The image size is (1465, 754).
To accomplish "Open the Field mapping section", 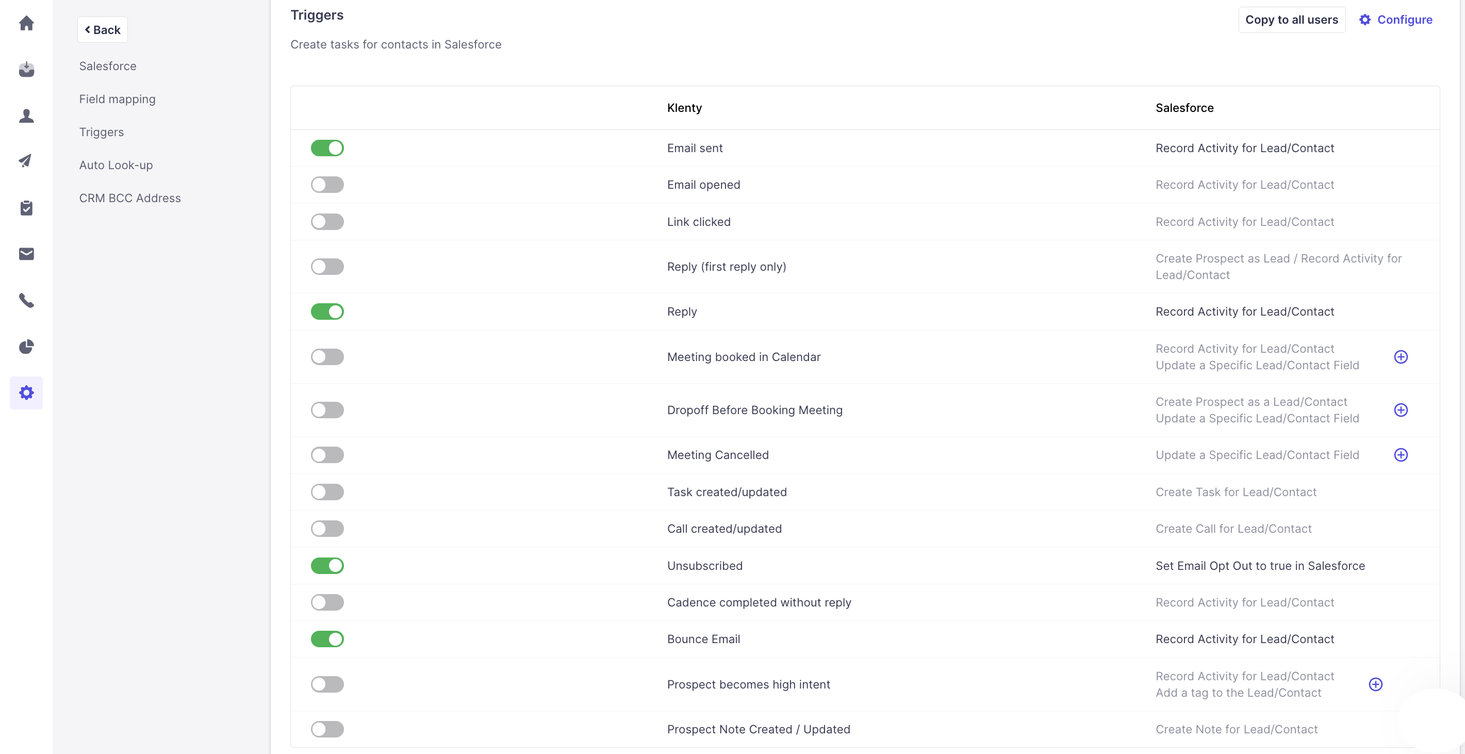I will pyautogui.click(x=117, y=99).
